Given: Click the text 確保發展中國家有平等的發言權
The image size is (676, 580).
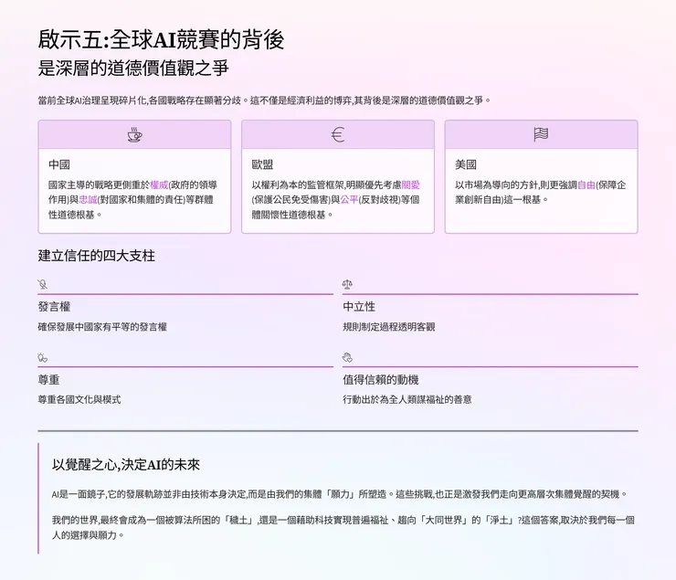Looking at the screenshot, I should [102, 327].
